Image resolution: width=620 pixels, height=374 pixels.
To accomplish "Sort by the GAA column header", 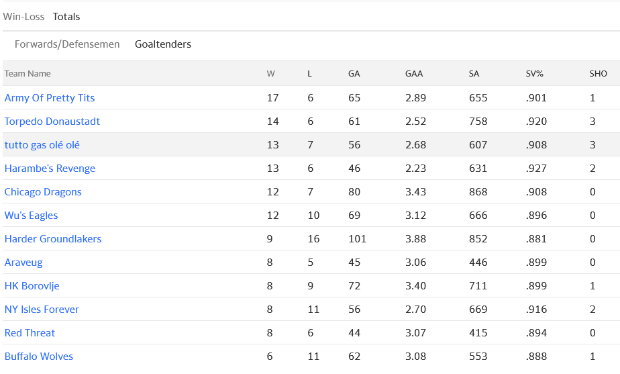I will (x=414, y=74).
